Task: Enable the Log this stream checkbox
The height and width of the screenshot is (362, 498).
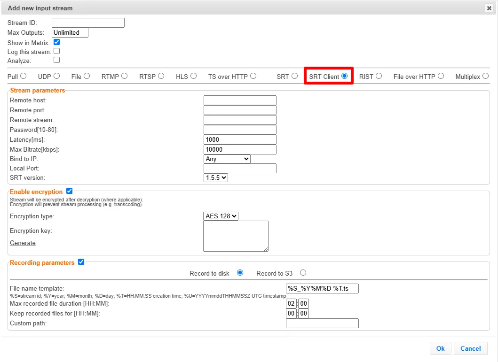Action: pyautogui.click(x=57, y=51)
